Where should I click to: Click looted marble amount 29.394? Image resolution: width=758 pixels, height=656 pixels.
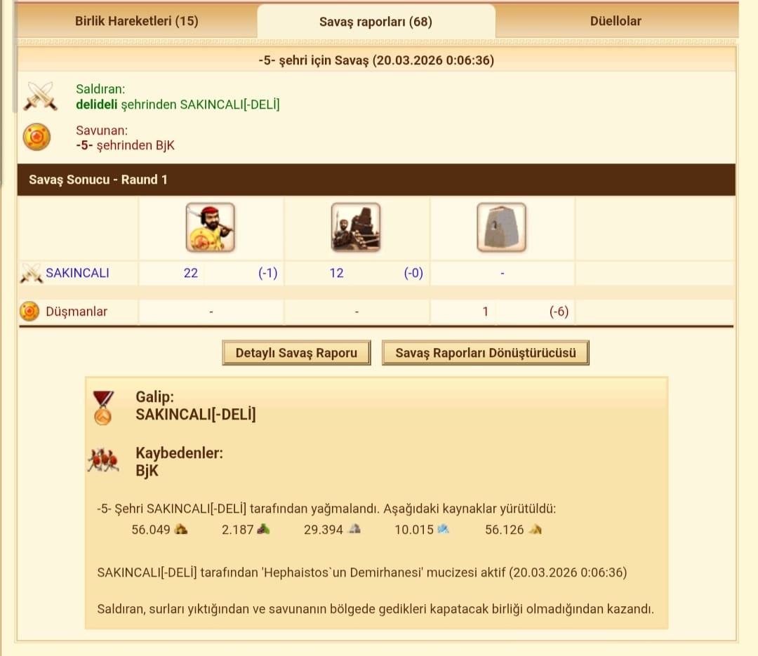pyautogui.click(x=324, y=530)
